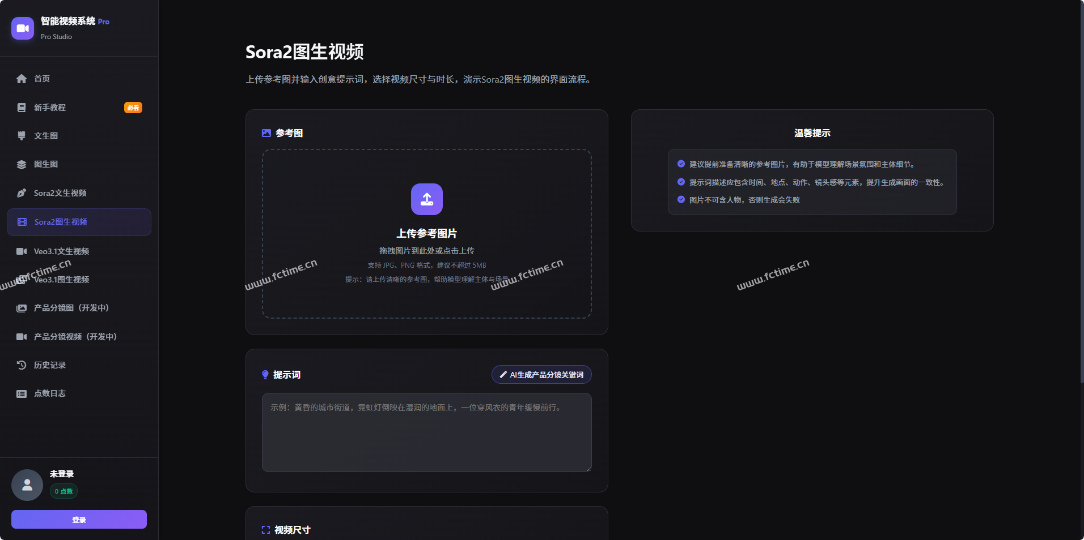Click AI生成产品分镜关键词 button
1084x540 pixels.
pyautogui.click(x=541, y=375)
